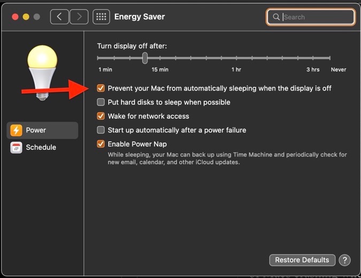Minimize the window with yellow button
The image size is (361, 278).
(26, 17)
